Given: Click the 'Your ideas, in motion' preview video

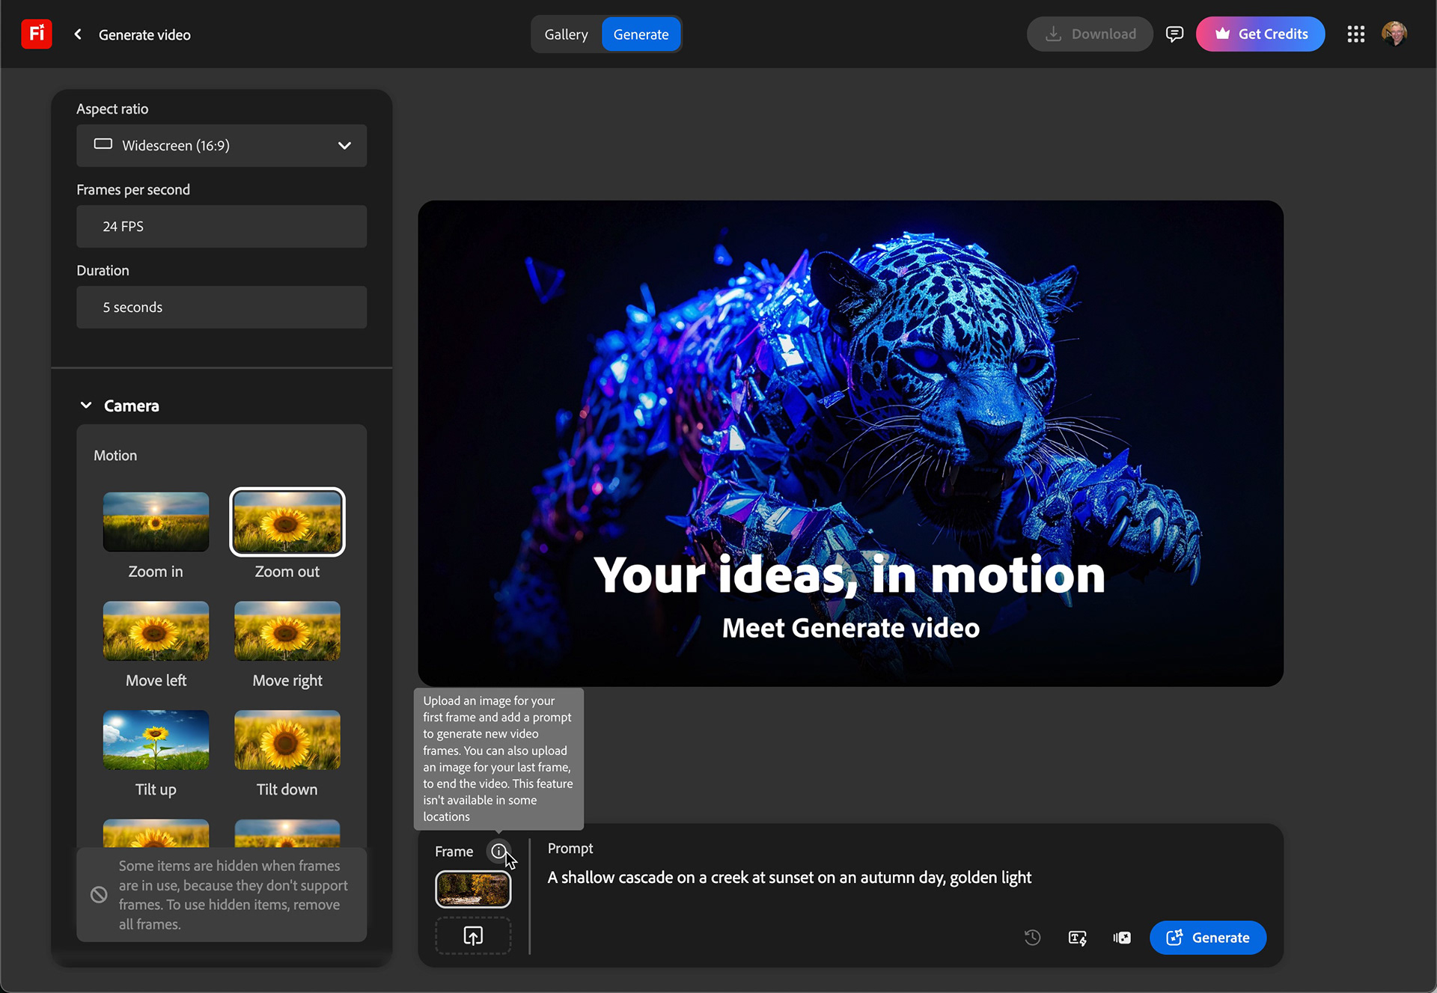Looking at the screenshot, I should [850, 443].
